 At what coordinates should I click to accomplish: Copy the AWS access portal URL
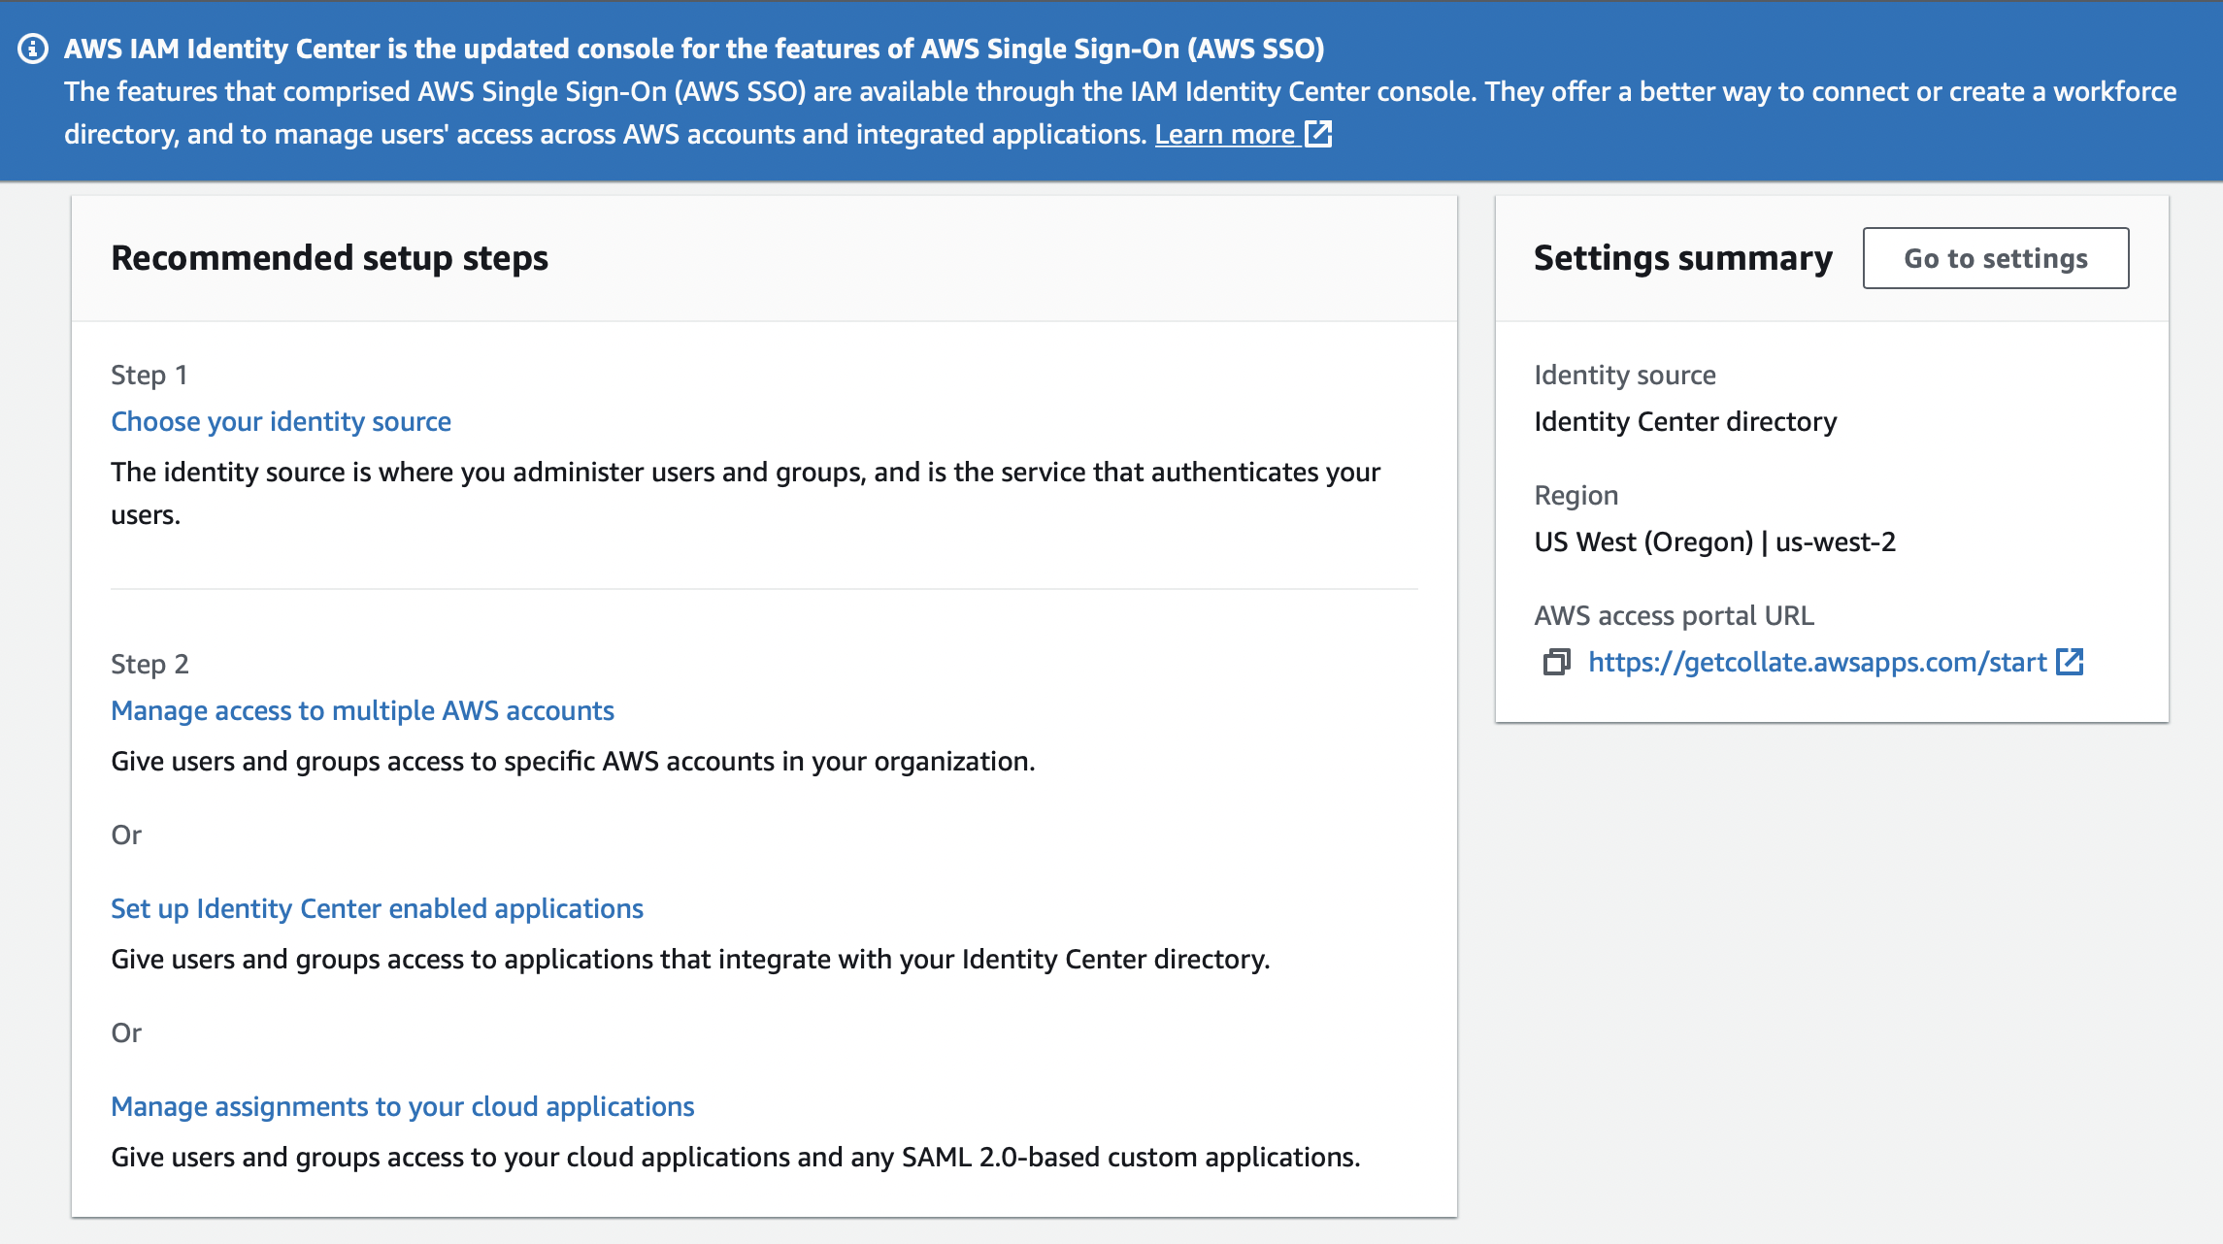click(1556, 662)
